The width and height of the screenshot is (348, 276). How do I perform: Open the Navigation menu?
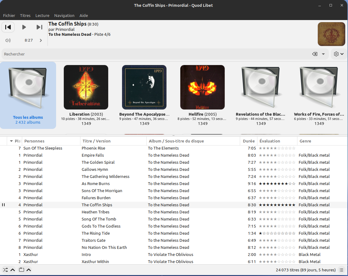tap(64, 15)
